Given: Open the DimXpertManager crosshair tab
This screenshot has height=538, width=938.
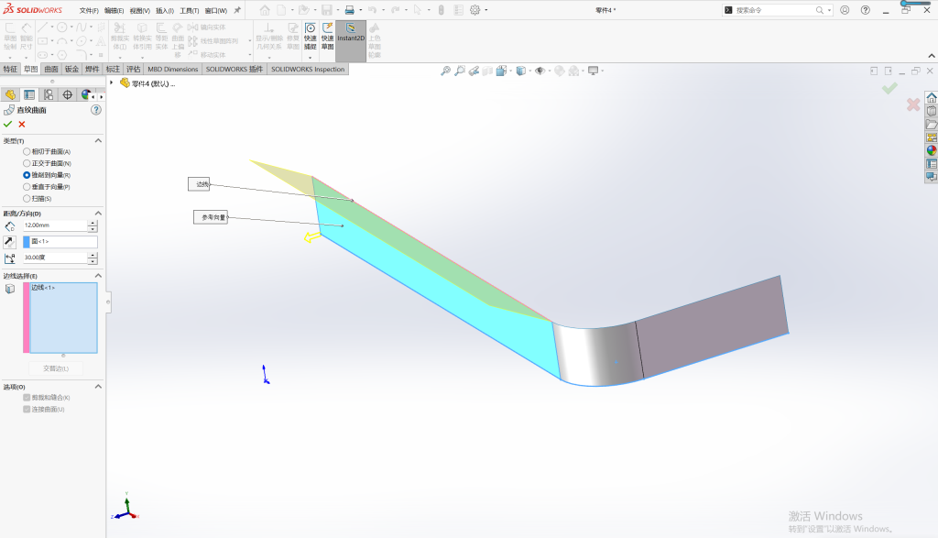Looking at the screenshot, I should [68, 95].
